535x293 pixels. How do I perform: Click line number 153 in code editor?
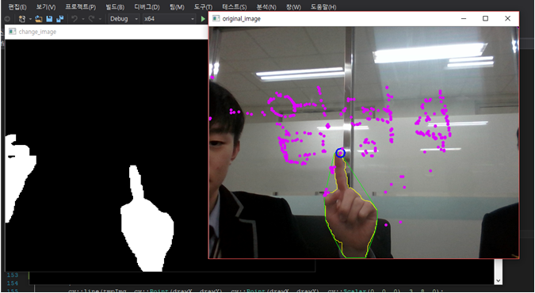tap(13, 276)
